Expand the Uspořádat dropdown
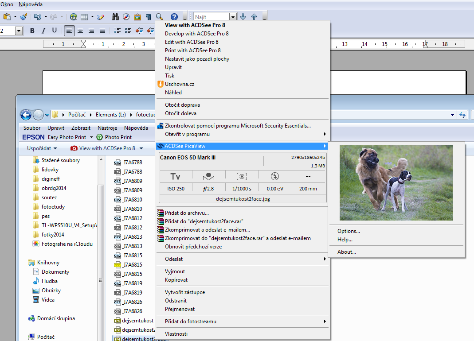The image size is (474, 341). [42, 148]
